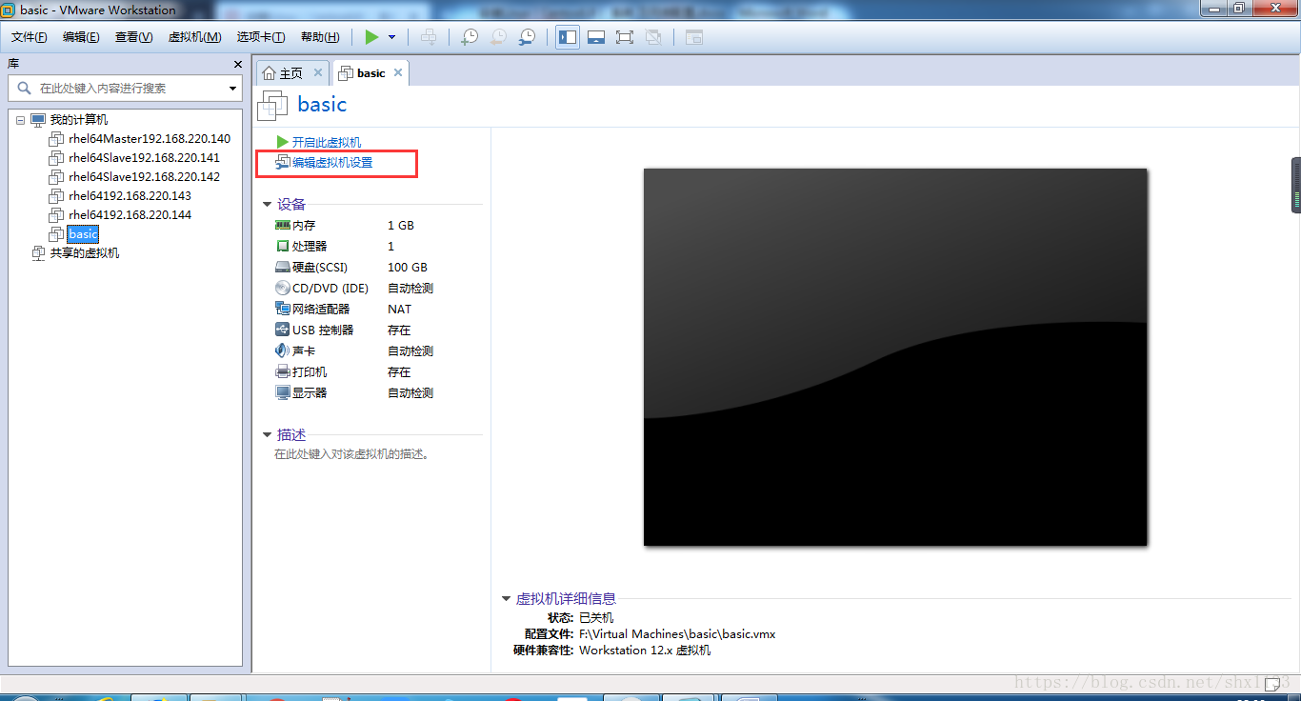Open the 编辑(E) menu
Screen dimensions: 1301x701
pyautogui.click(x=81, y=37)
